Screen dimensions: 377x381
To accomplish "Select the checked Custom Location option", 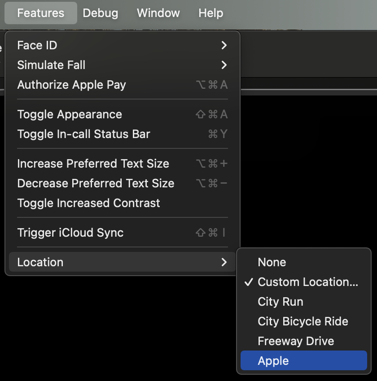I will (x=304, y=282).
